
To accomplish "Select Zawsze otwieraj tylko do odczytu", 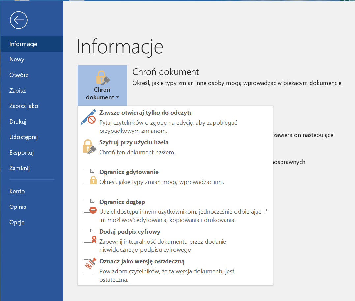I will [175, 121].
